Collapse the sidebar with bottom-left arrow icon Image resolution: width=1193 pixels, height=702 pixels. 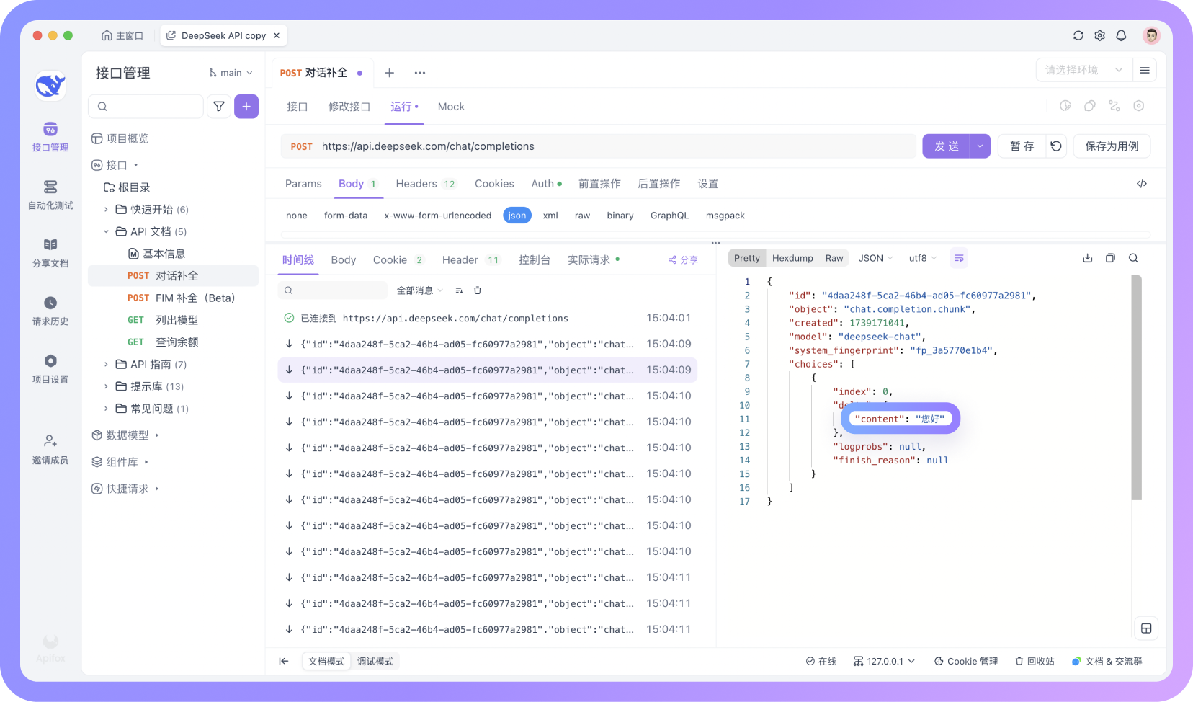[284, 661]
